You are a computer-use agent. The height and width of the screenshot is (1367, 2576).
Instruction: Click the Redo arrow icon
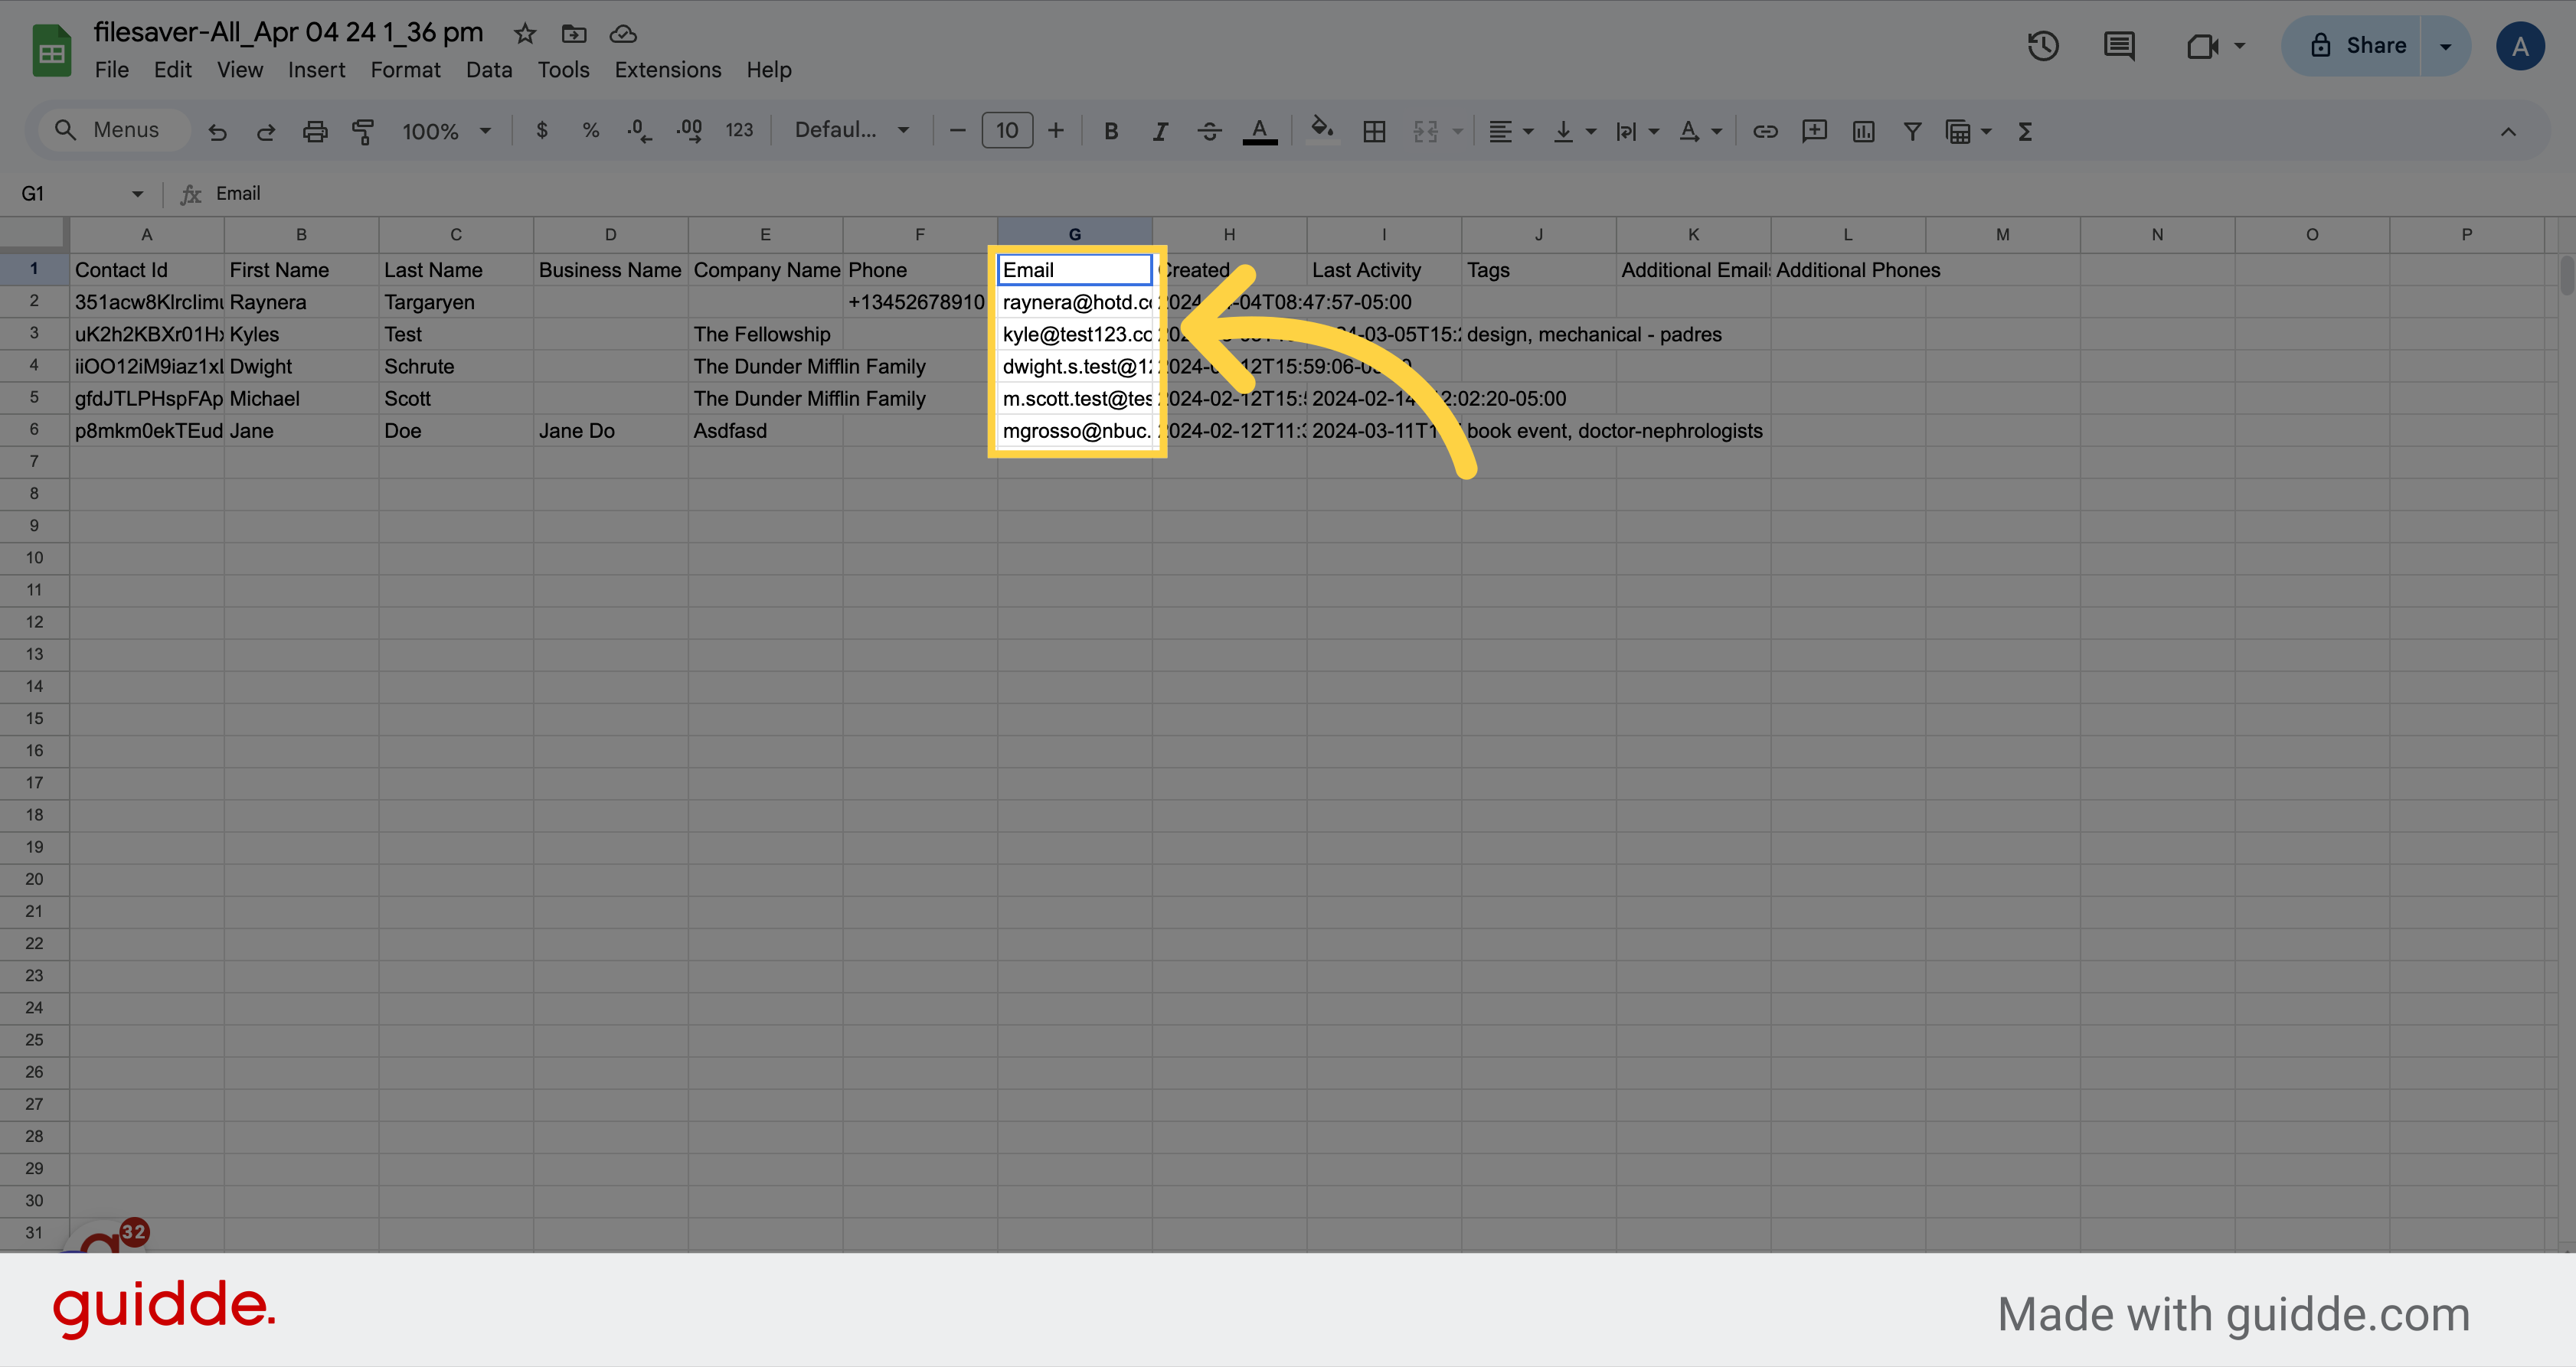[265, 131]
